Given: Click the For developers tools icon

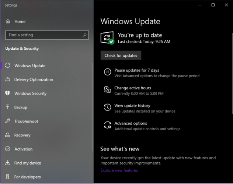Looking at the screenshot, I should pyautogui.click(x=8, y=177).
